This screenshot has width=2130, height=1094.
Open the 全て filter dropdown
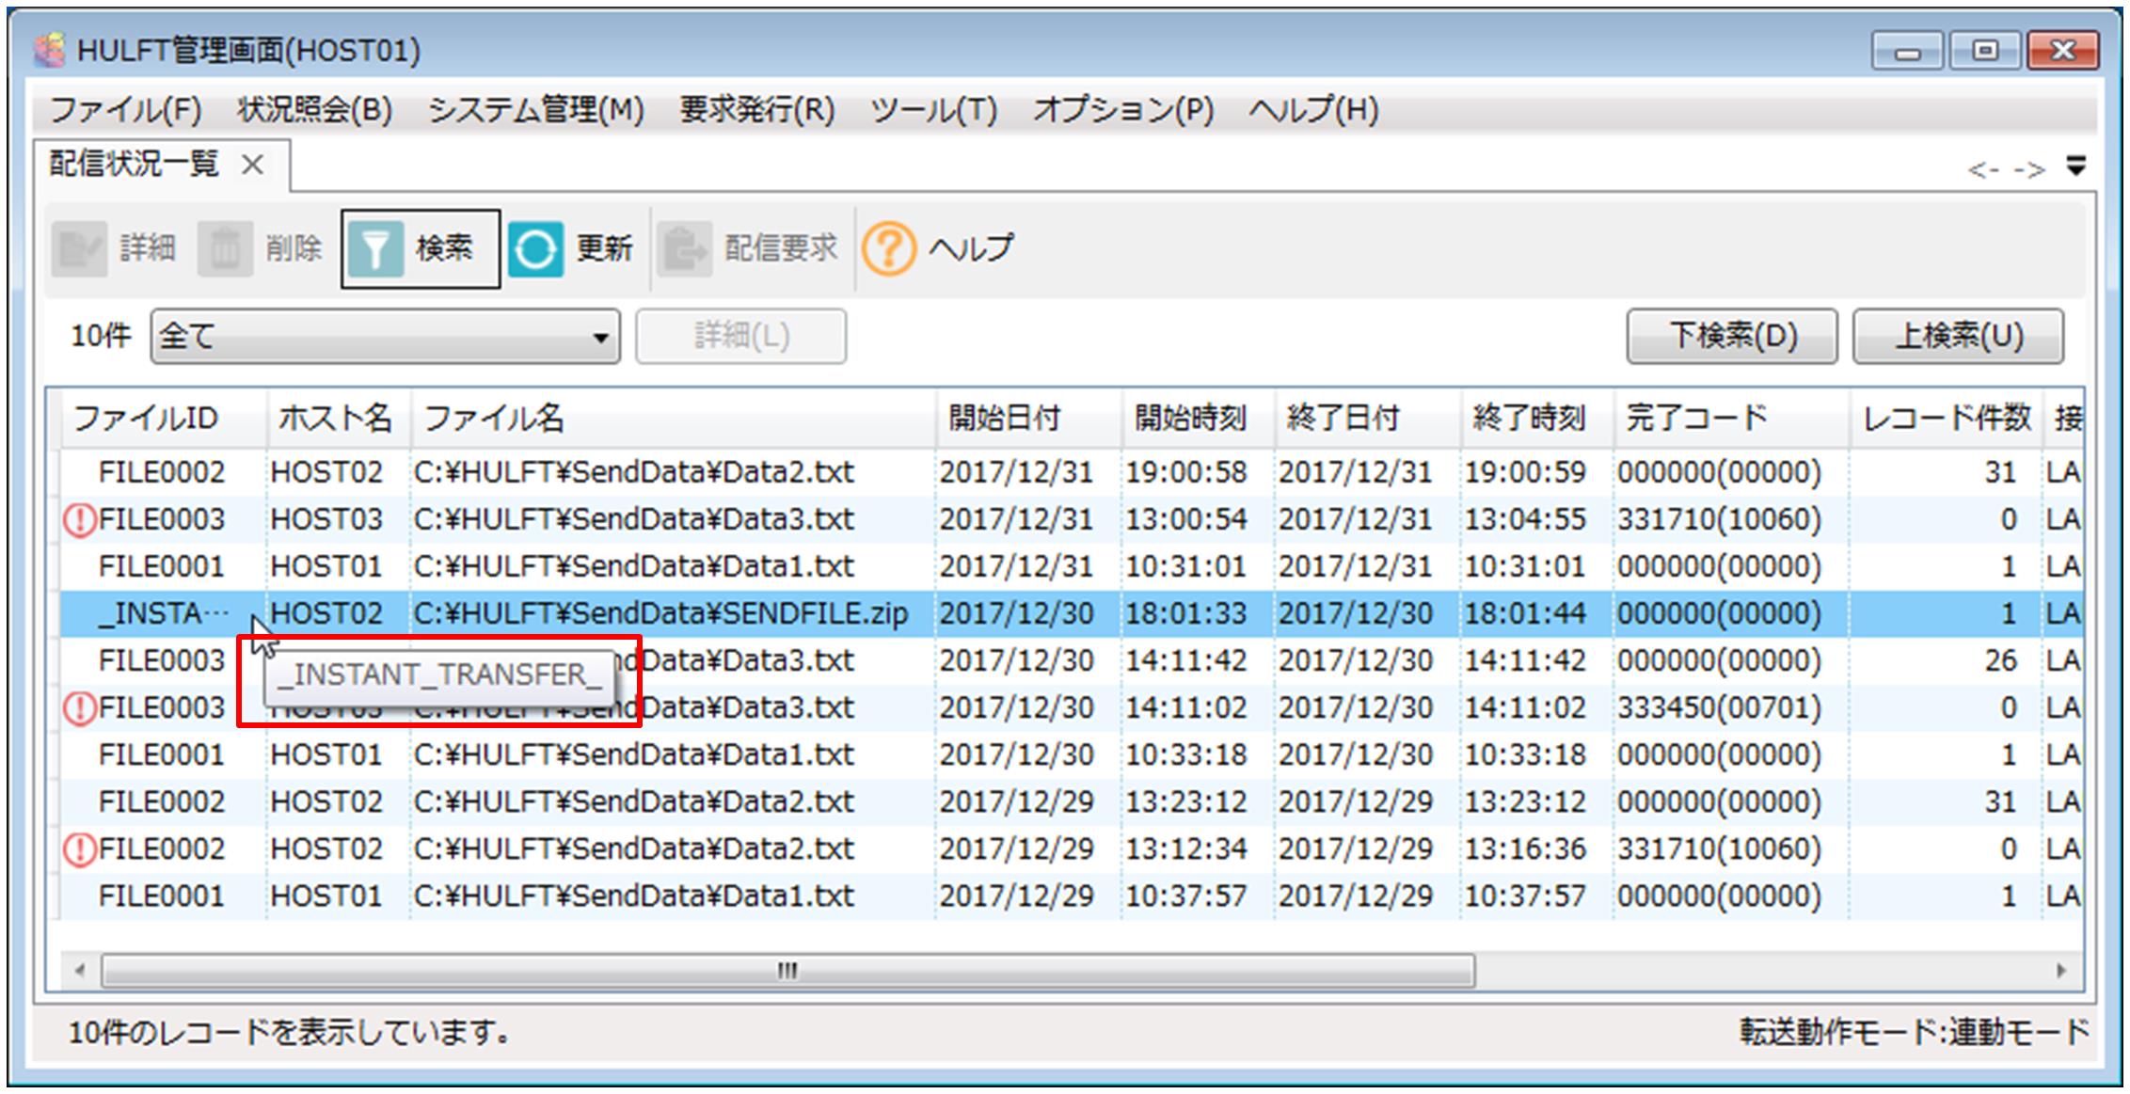386,336
